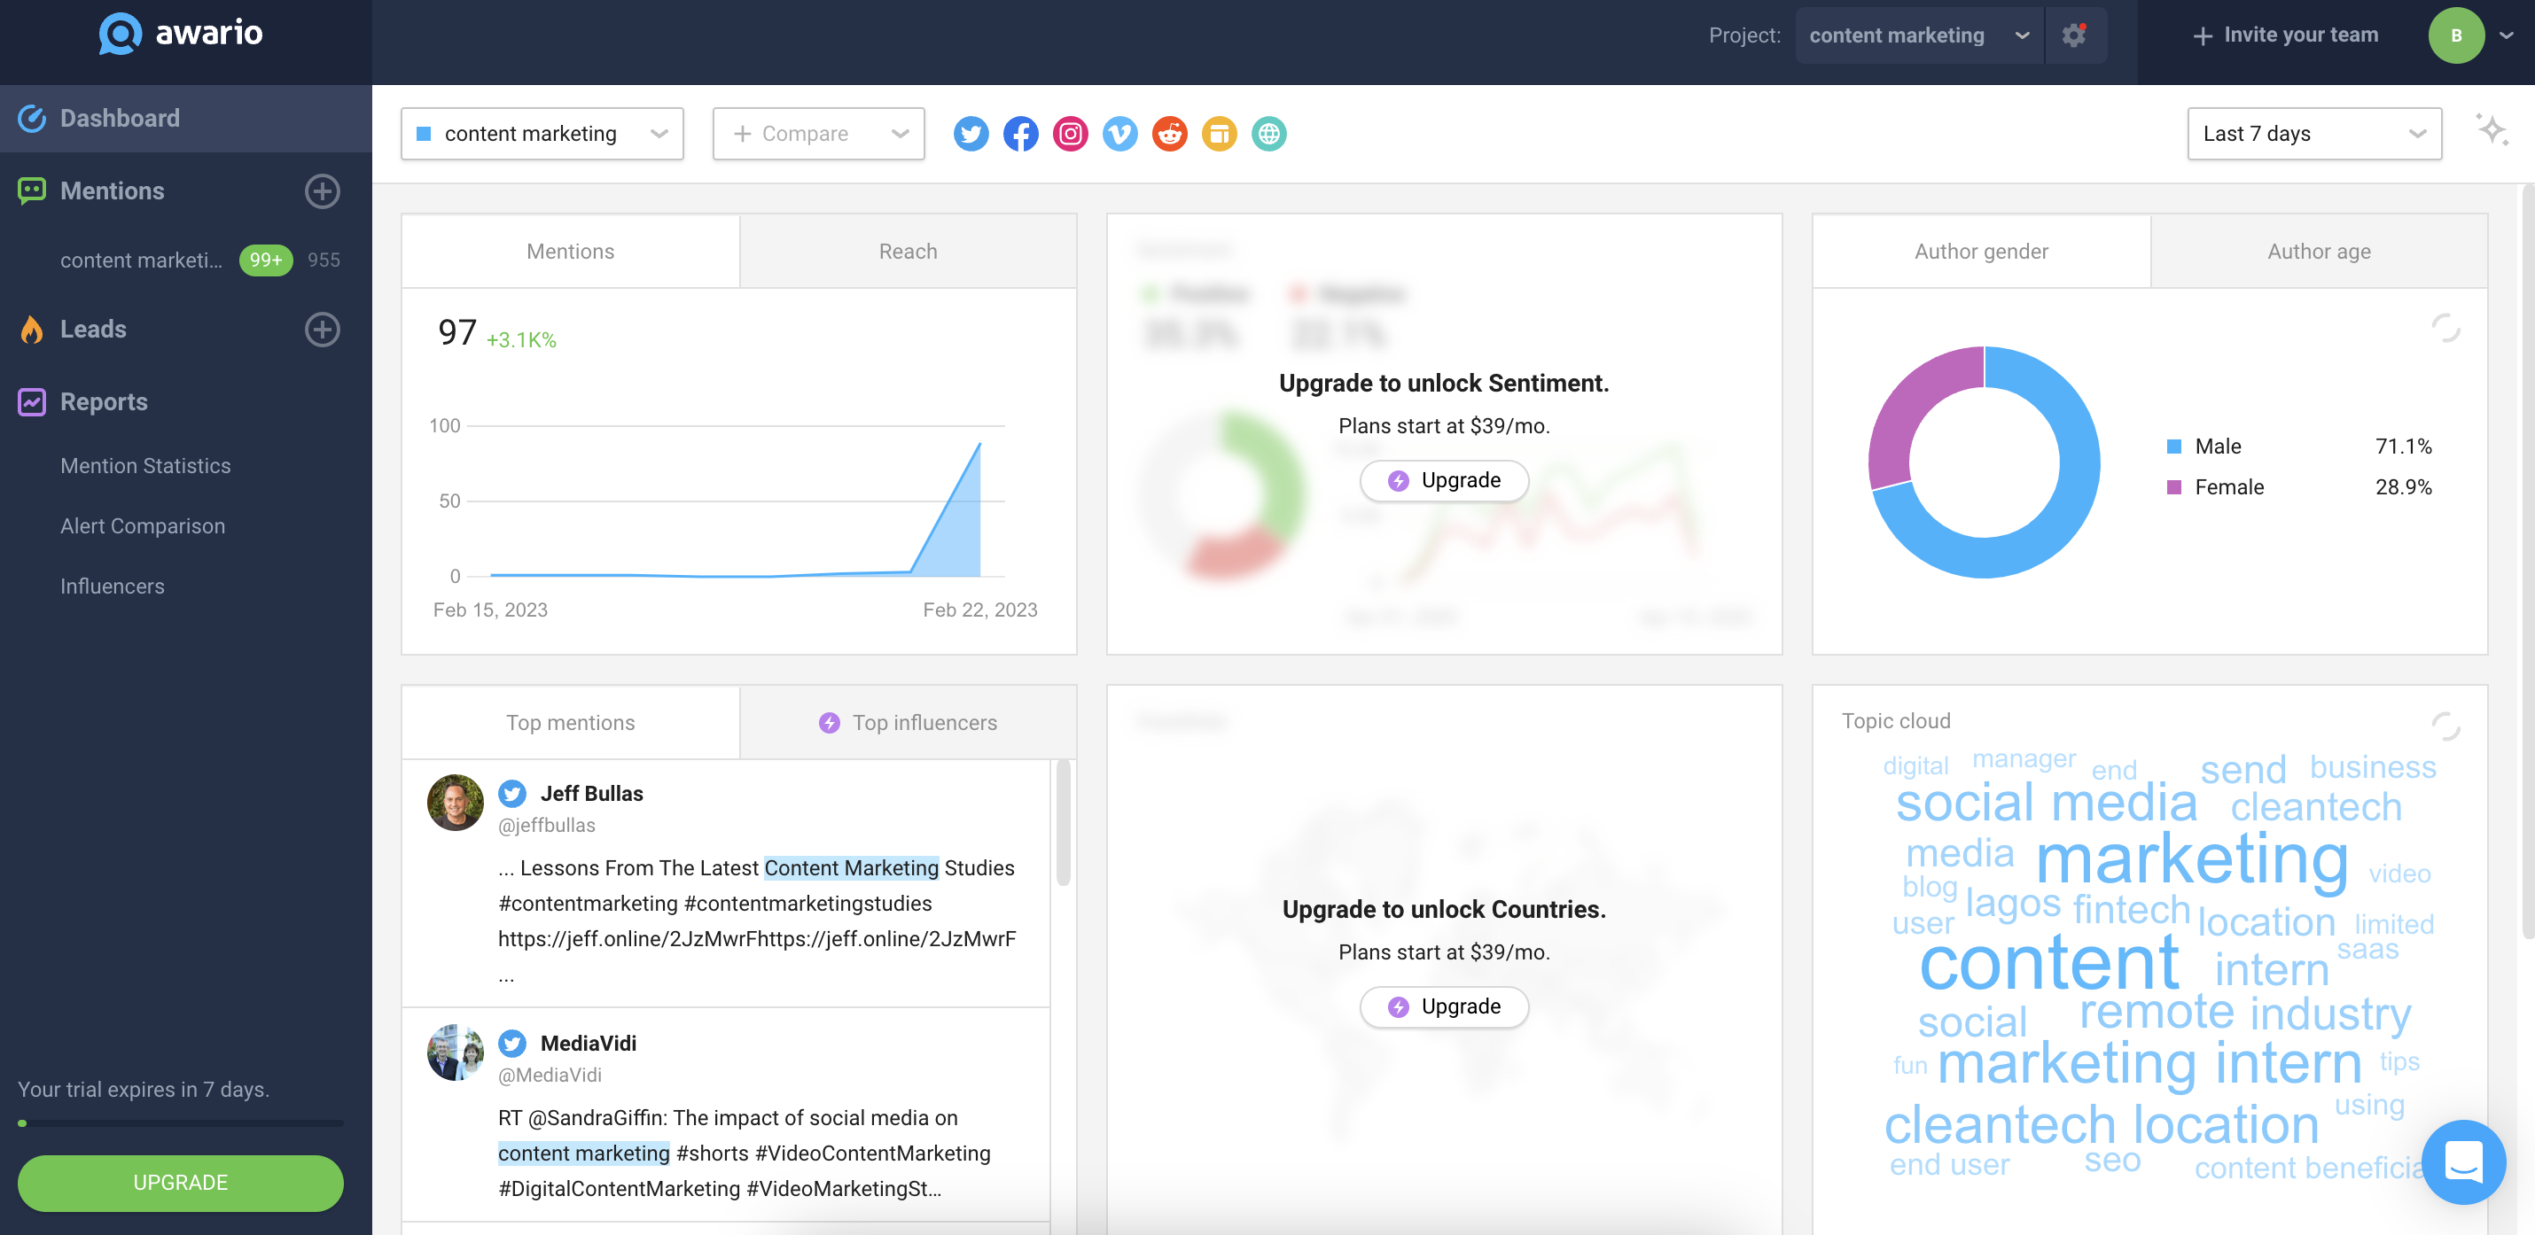Open the Influencers report link
This screenshot has height=1235, width=2535.
(x=112, y=586)
